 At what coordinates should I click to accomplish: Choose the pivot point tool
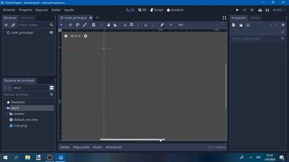click(x=101, y=25)
